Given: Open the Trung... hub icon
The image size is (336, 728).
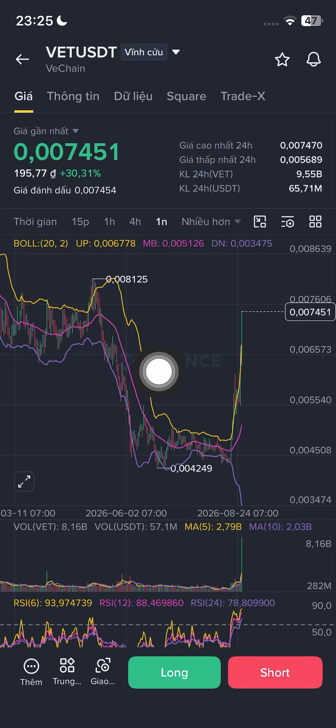Looking at the screenshot, I should click(67, 672).
